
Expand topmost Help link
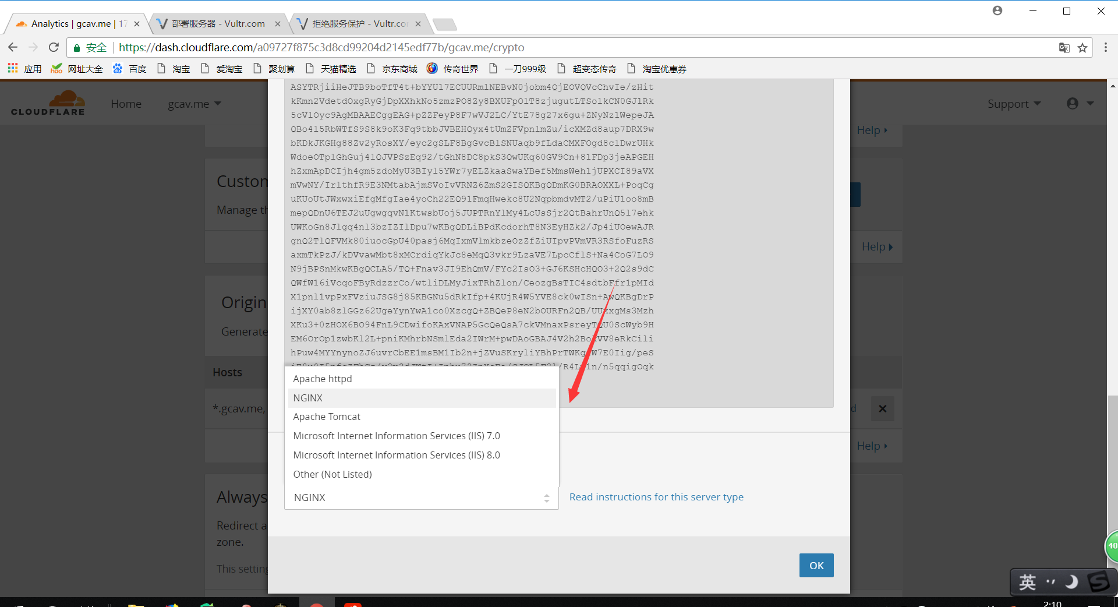pos(872,130)
